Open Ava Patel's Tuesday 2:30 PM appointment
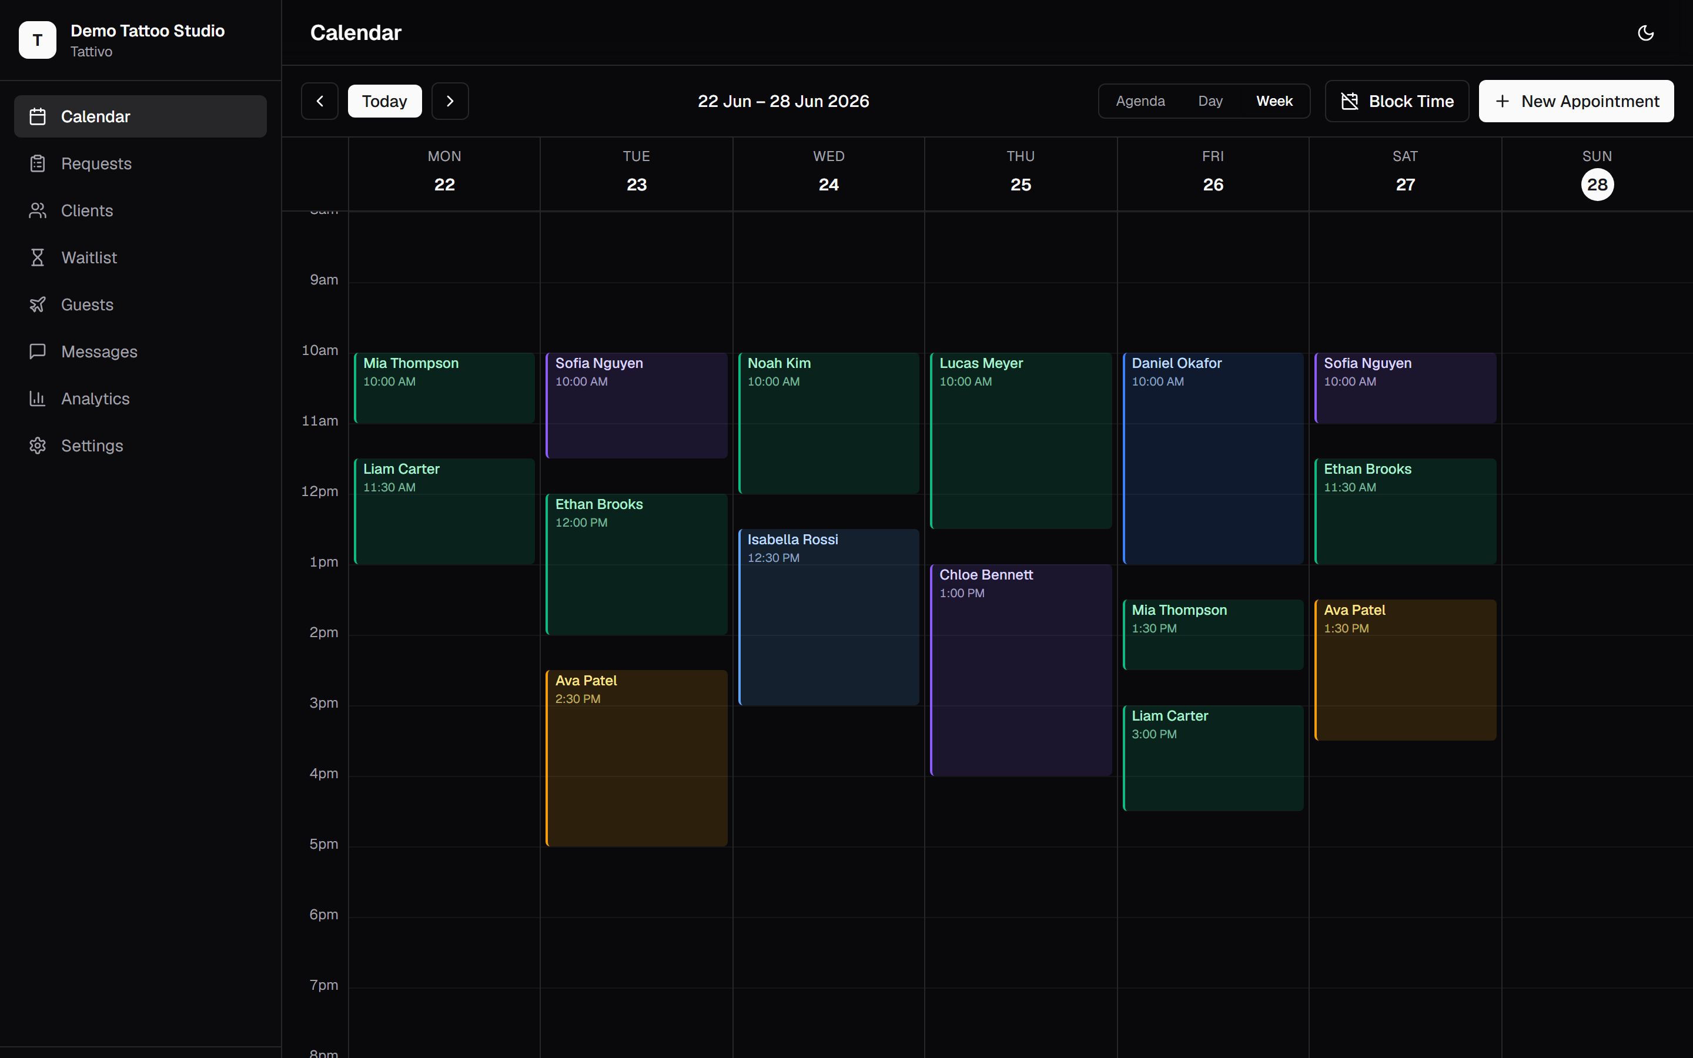This screenshot has height=1058, width=1693. (637, 758)
